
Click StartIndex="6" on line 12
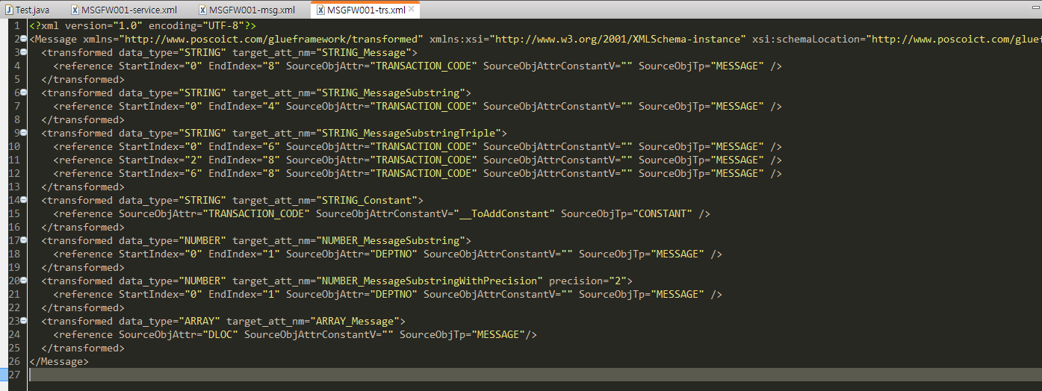tap(161, 173)
